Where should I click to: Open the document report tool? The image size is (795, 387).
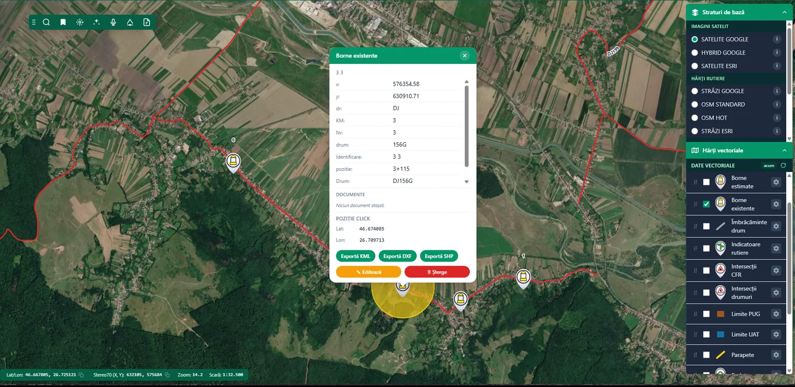tap(146, 22)
